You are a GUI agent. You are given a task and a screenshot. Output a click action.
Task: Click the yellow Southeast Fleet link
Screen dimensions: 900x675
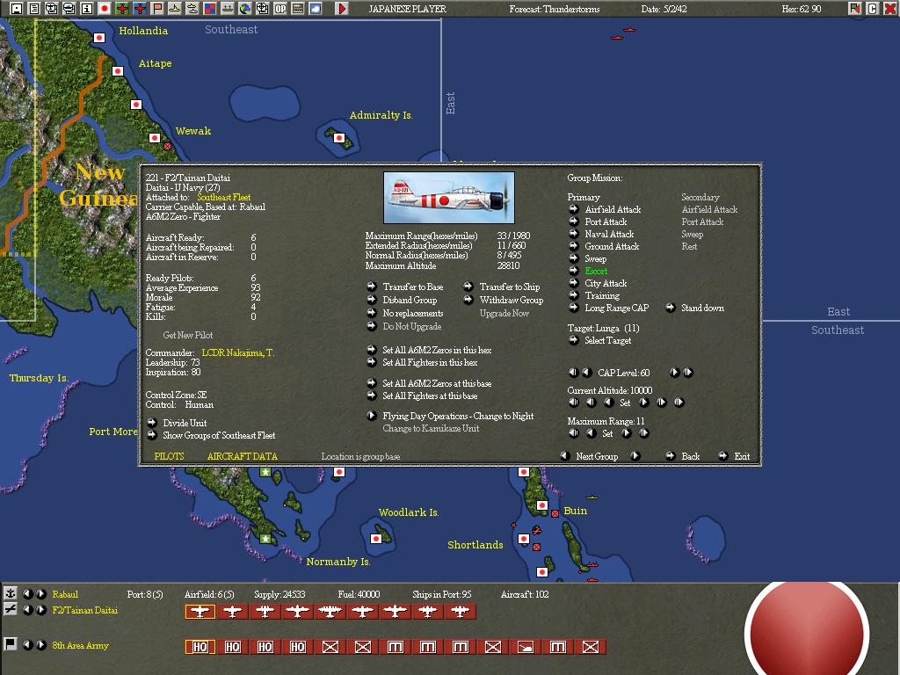(224, 197)
